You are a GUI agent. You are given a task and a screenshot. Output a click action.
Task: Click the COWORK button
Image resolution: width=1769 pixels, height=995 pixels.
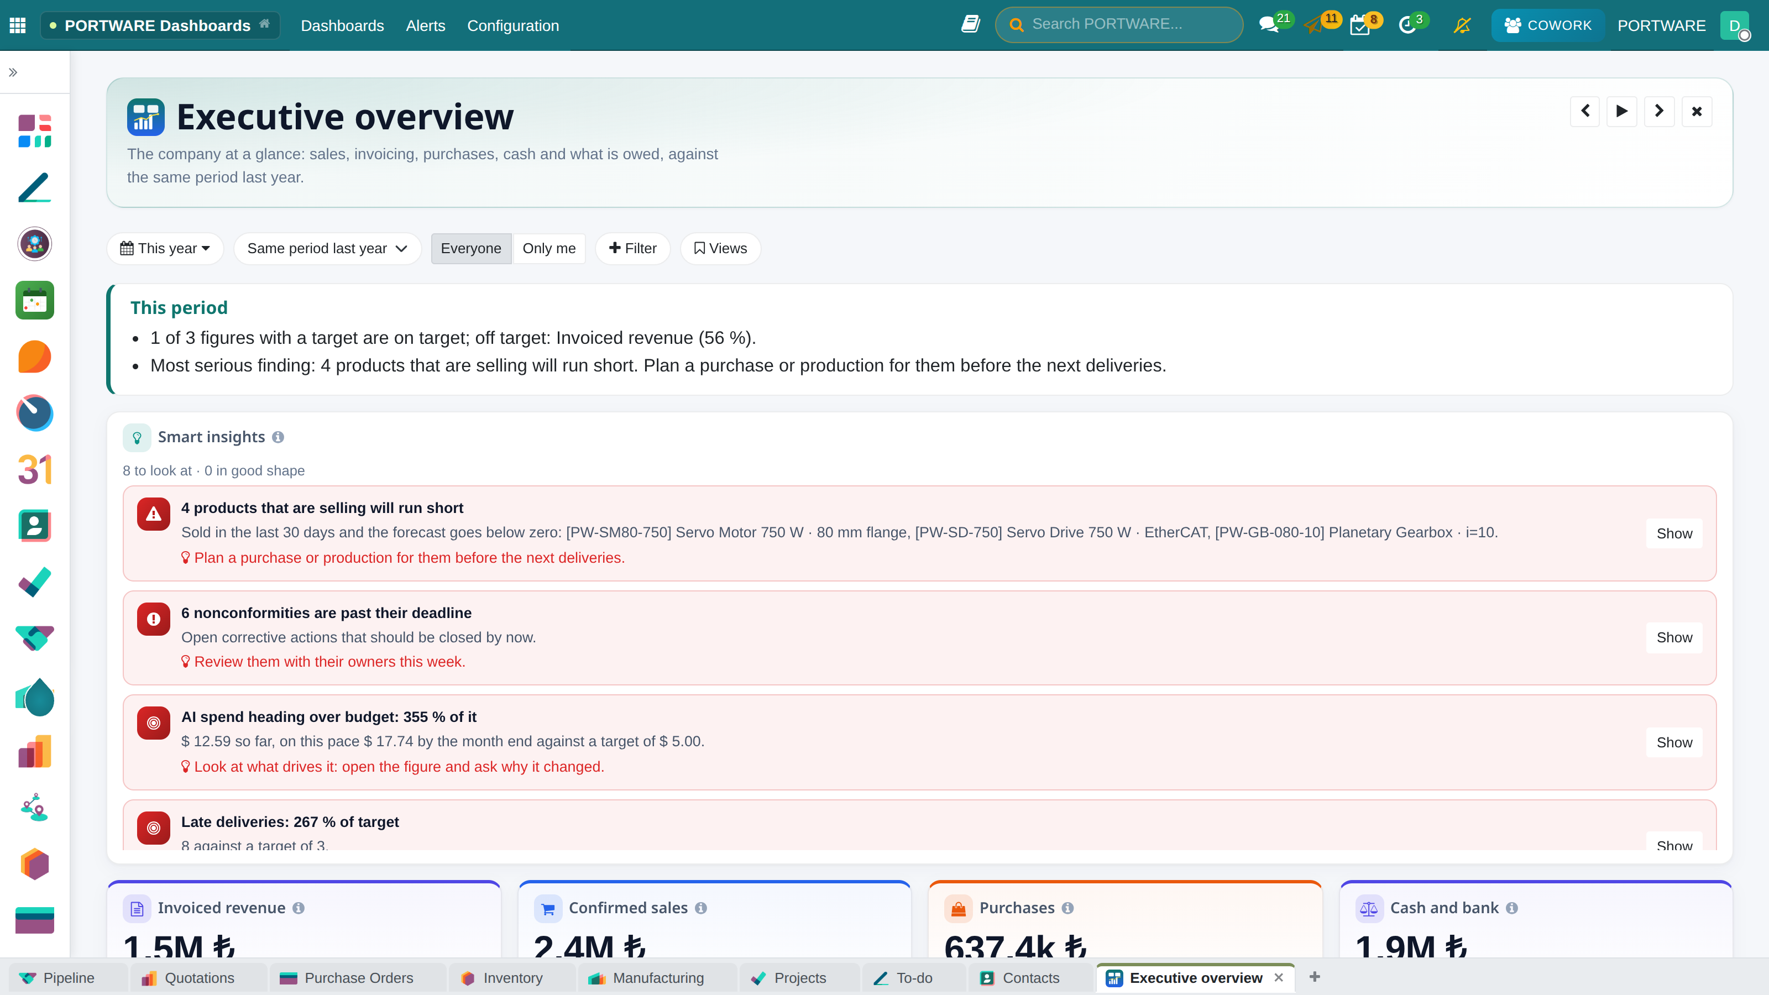(x=1548, y=25)
